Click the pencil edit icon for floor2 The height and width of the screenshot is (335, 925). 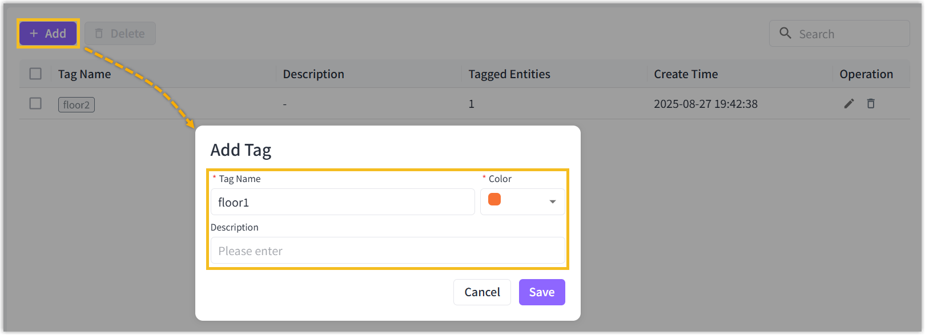coord(849,103)
